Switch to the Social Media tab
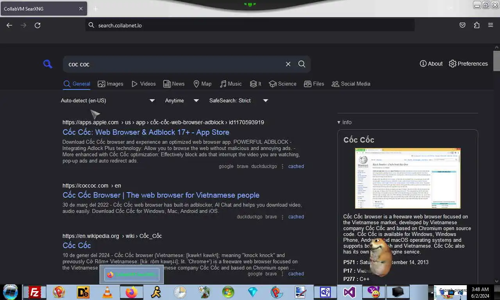500x300 pixels. click(351, 84)
